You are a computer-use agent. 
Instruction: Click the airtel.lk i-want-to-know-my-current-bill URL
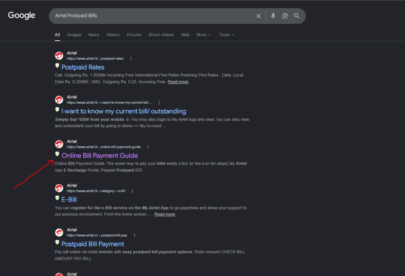110,103
